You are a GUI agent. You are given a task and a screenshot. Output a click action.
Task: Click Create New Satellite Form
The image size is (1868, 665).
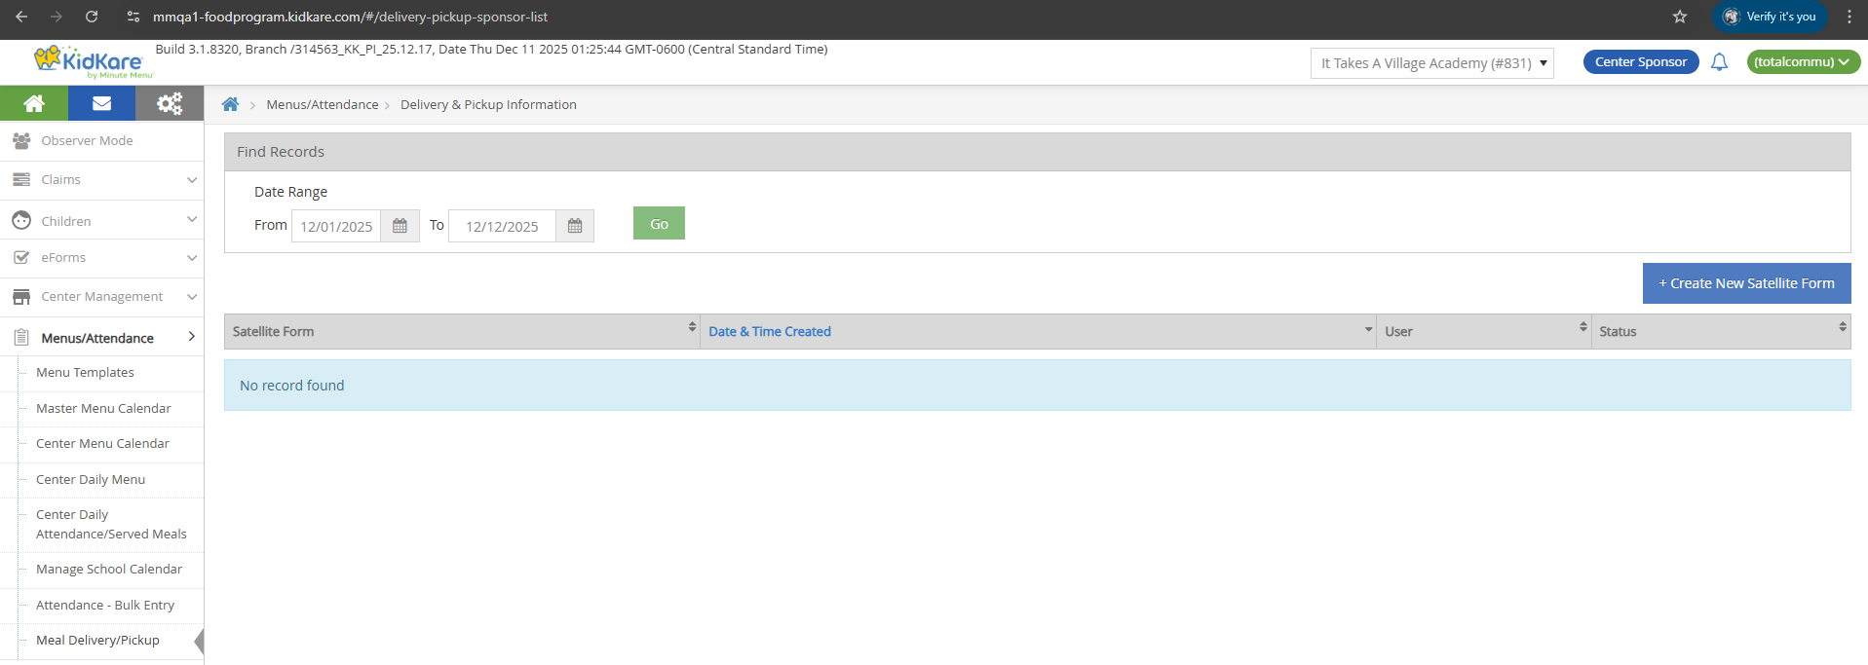(x=1746, y=283)
